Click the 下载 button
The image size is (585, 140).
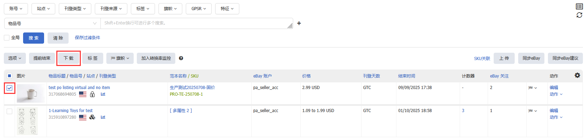click(x=69, y=58)
